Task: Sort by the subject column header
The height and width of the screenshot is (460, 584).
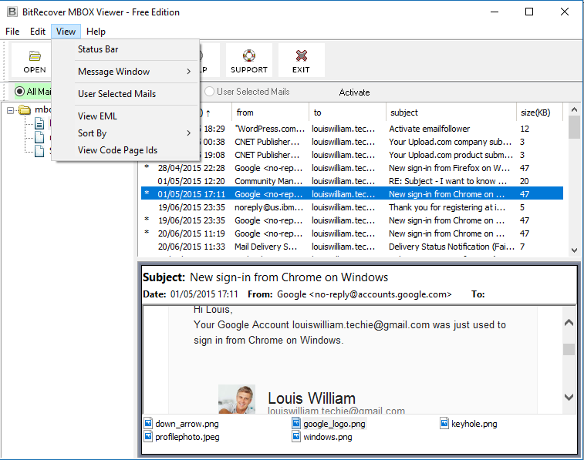Action: (x=451, y=112)
